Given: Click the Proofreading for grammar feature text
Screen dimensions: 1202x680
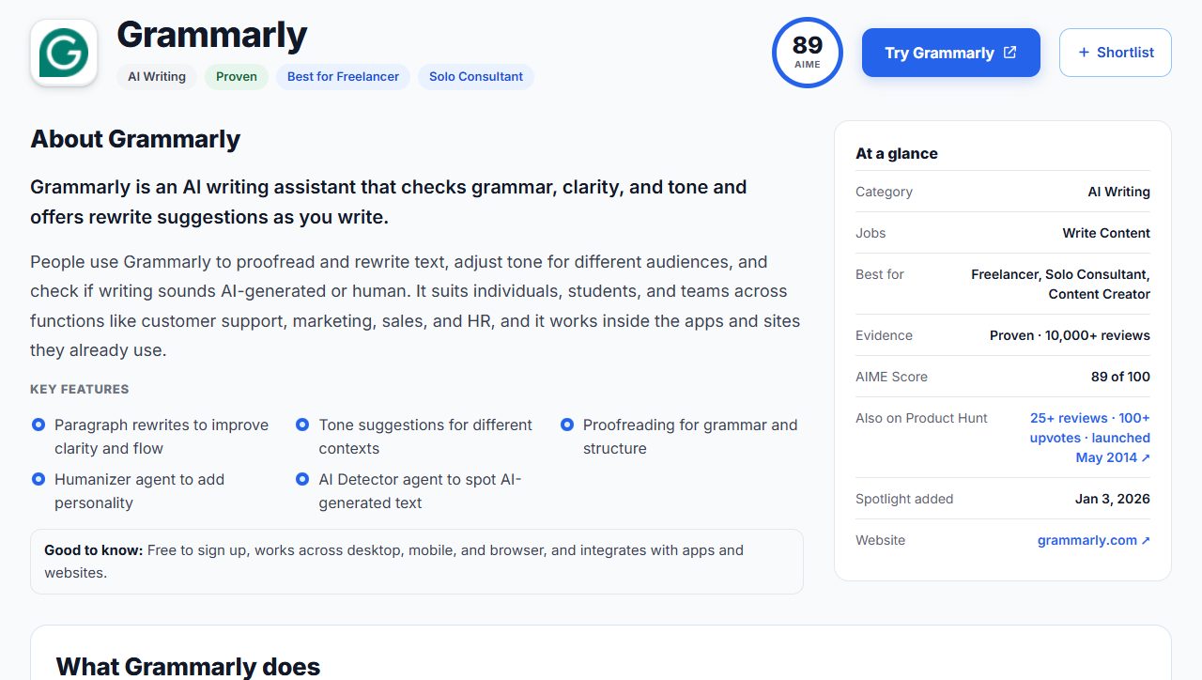Looking at the screenshot, I should pos(690,437).
